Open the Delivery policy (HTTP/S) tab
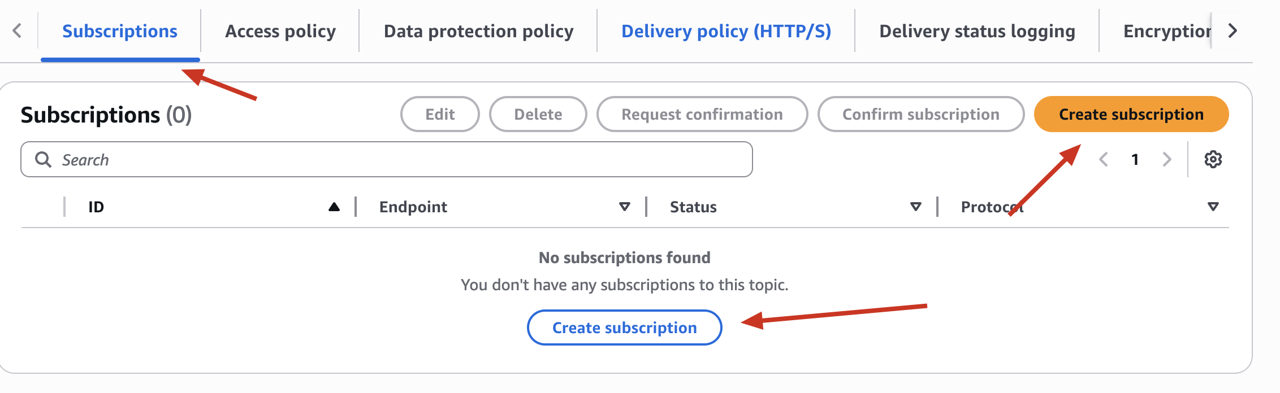The width and height of the screenshot is (1280, 393). (x=726, y=31)
